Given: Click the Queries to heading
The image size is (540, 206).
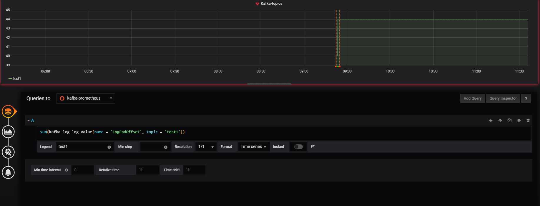Looking at the screenshot, I should (x=39, y=98).
